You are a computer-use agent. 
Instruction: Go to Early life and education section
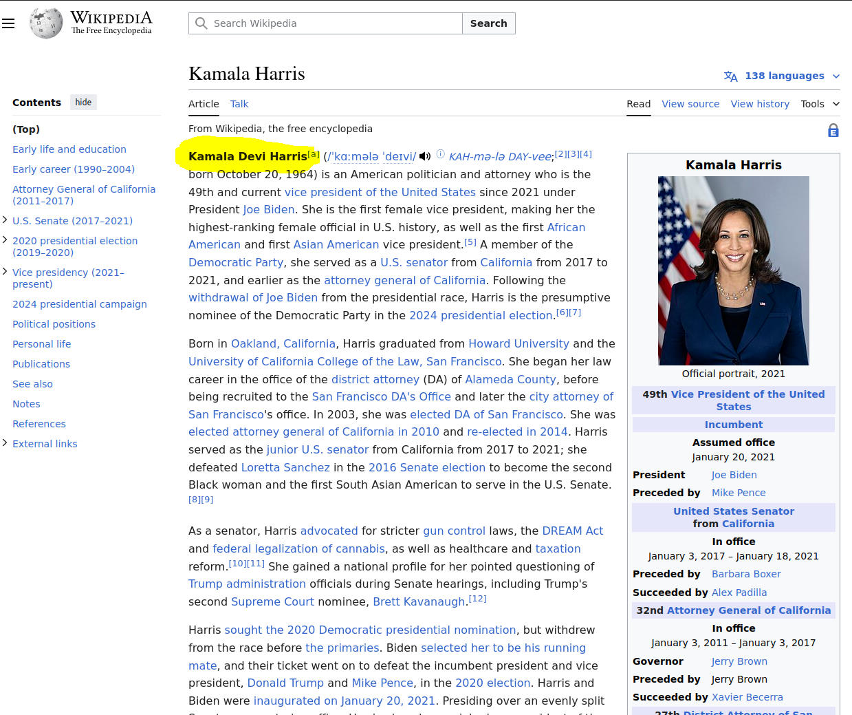click(69, 149)
